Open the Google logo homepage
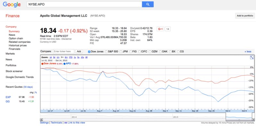This screenshot has width=256, height=126. pos(12,4)
